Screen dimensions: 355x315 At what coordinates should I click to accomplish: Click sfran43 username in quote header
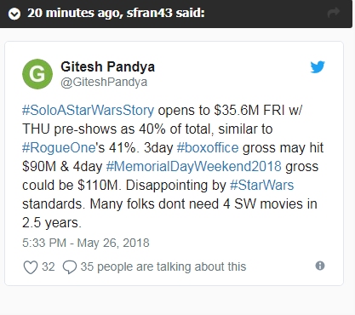pyautogui.click(x=149, y=13)
